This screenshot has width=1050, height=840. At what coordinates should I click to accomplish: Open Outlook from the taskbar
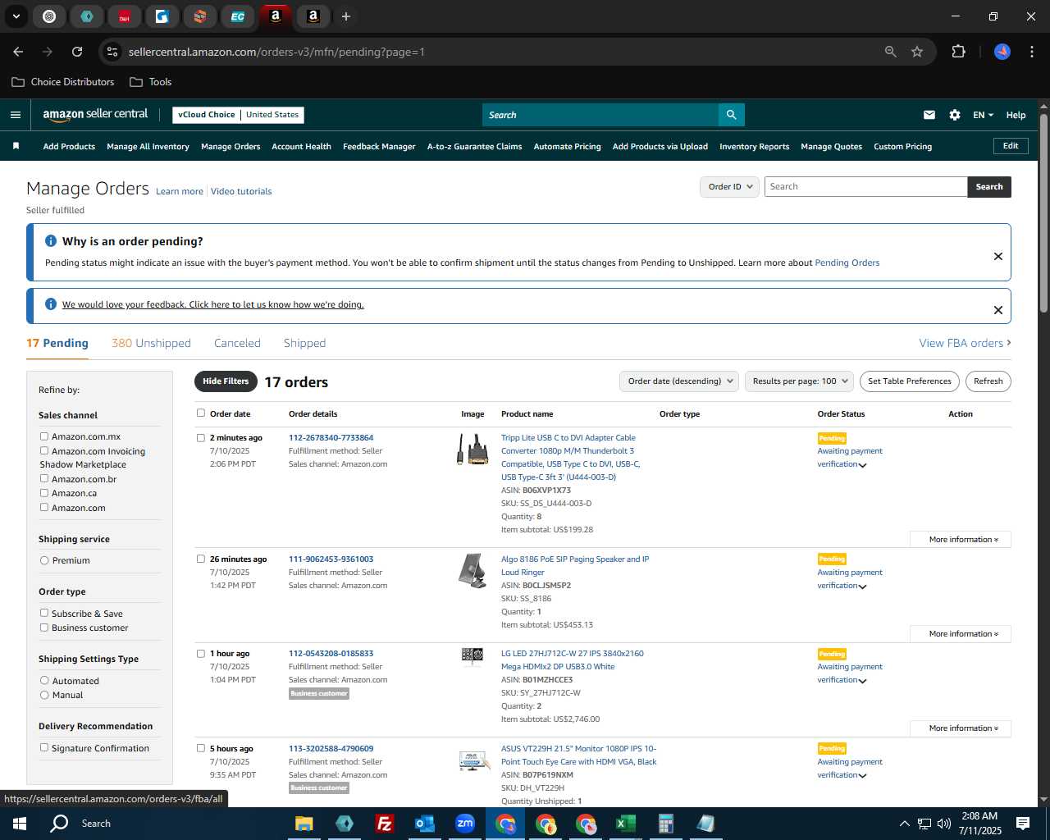pyautogui.click(x=424, y=824)
